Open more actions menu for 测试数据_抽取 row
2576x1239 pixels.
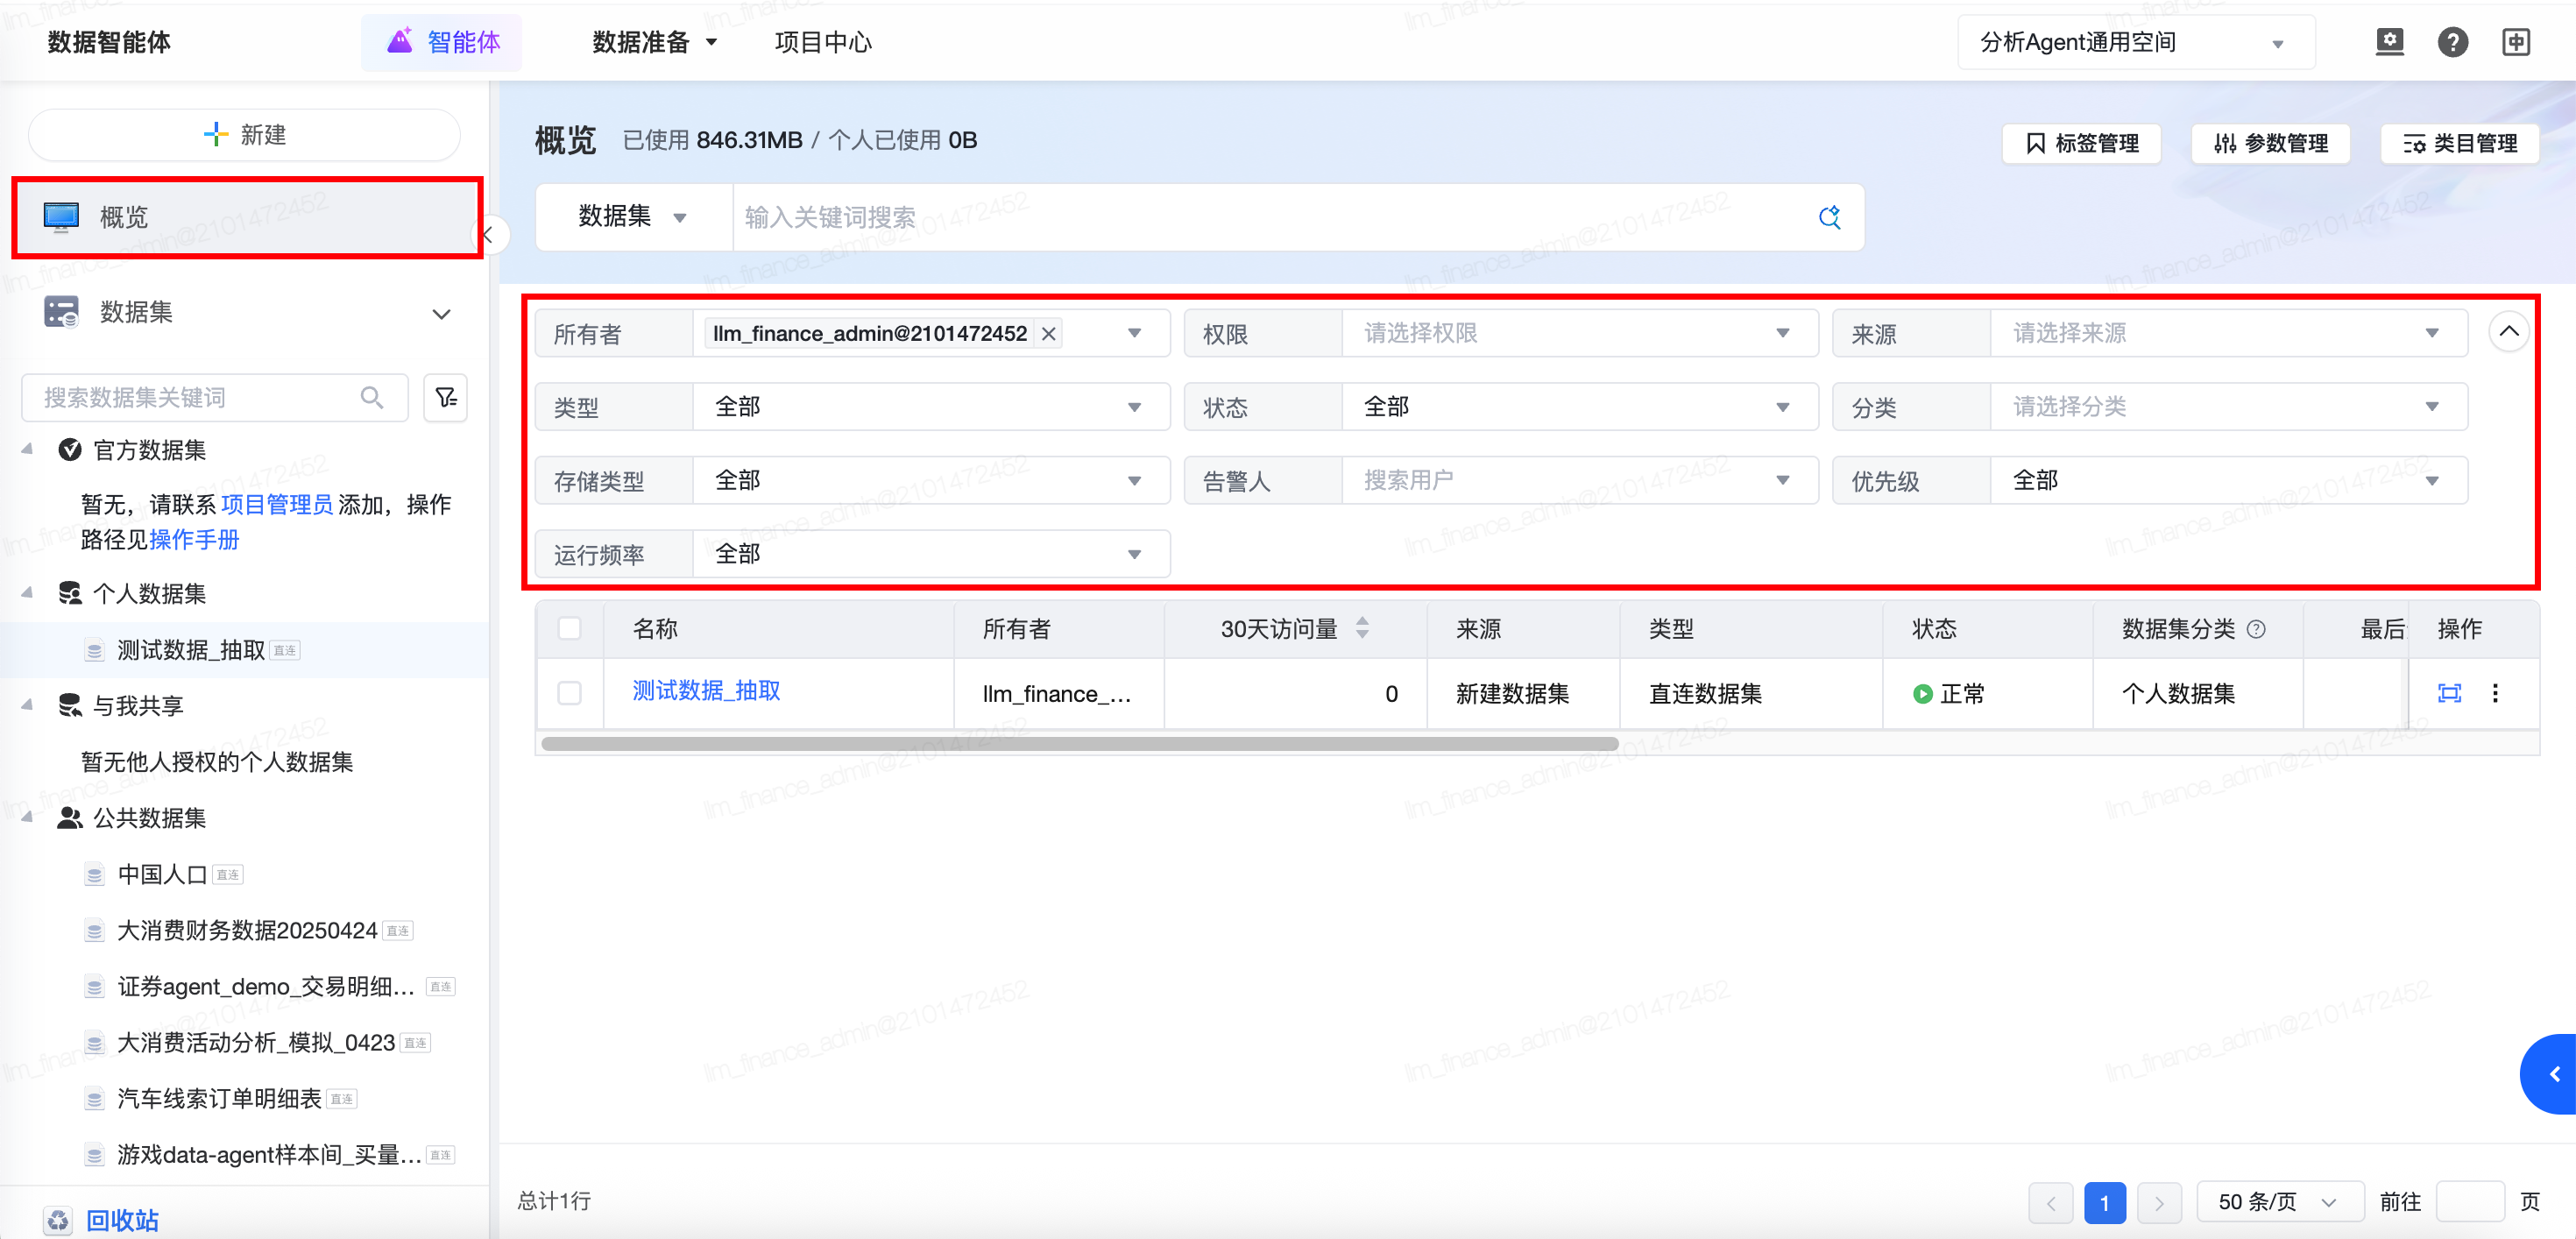(x=2495, y=693)
